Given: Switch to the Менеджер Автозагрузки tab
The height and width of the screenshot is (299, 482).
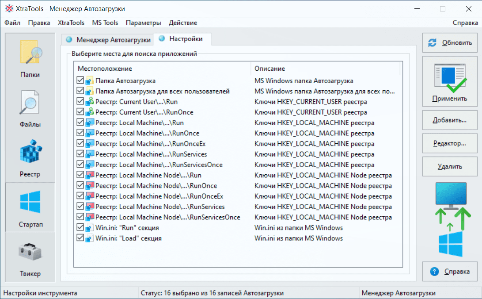Looking at the screenshot, I should coord(108,40).
